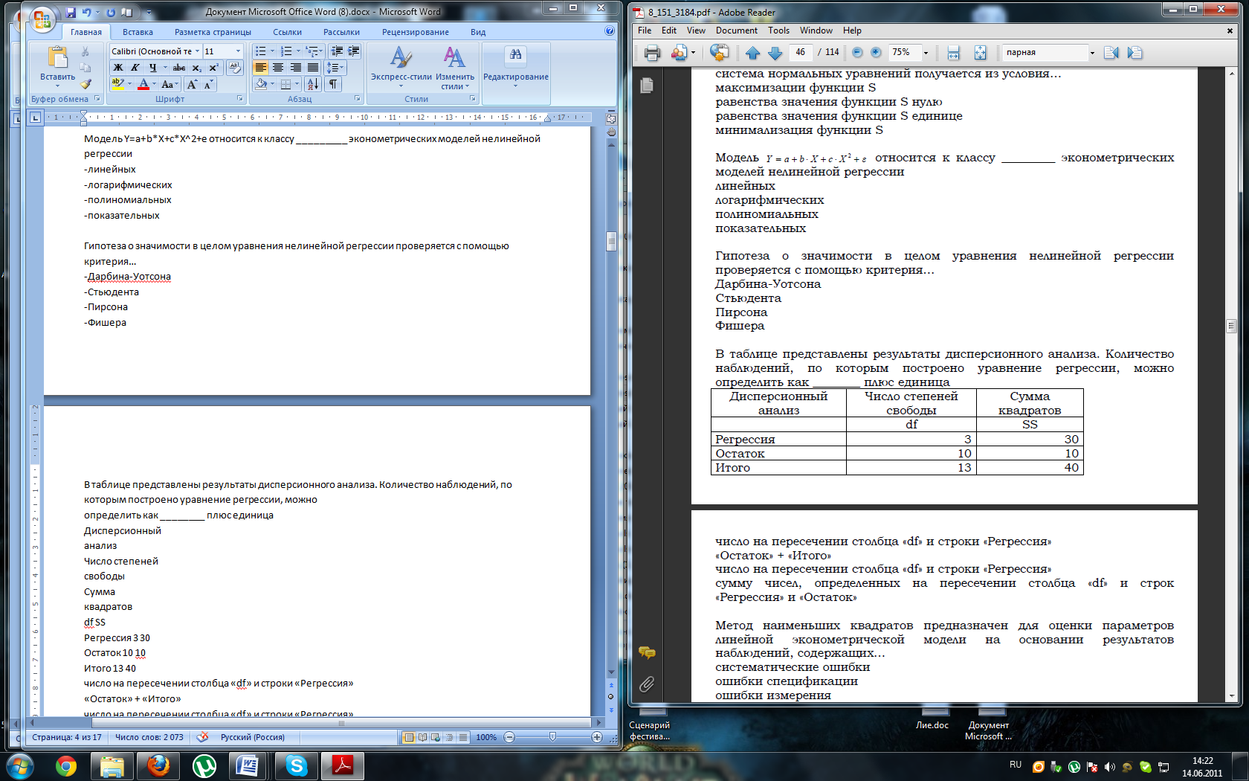The width and height of the screenshot is (1249, 781).
Task: Toggle underline (Ч) formatting
Action: [x=152, y=68]
